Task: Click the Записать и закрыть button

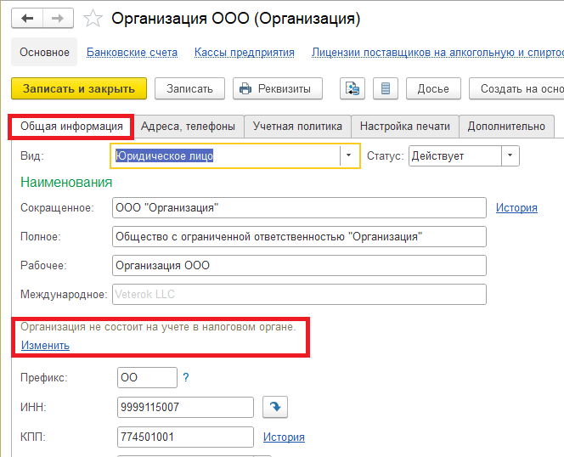Action: coord(79,88)
